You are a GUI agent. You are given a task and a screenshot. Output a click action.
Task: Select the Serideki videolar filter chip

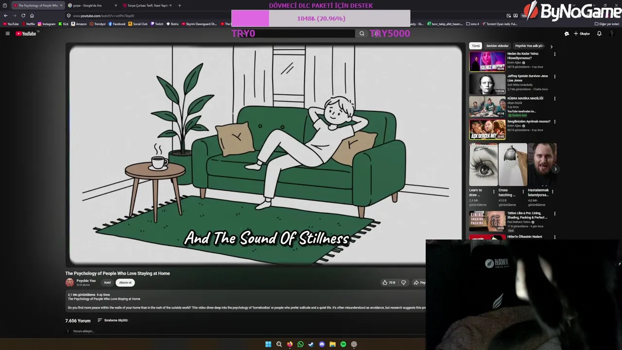pos(497,46)
